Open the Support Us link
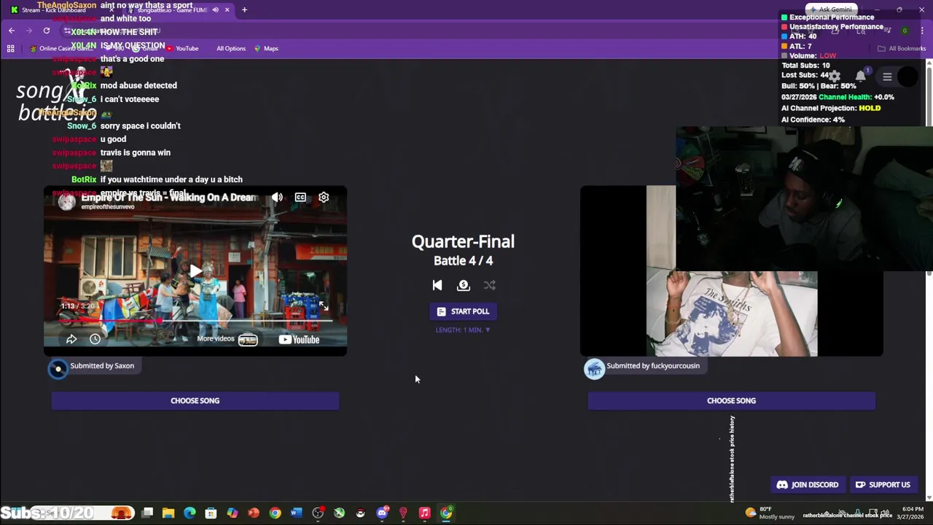The image size is (933, 525). [883, 485]
